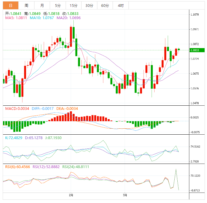Switch to the 日 daily chart tab

coord(10,5)
